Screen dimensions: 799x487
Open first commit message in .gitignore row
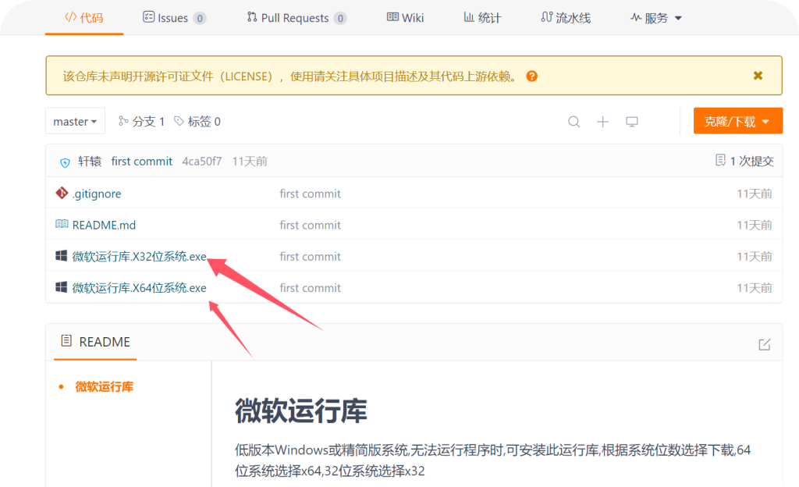point(311,194)
